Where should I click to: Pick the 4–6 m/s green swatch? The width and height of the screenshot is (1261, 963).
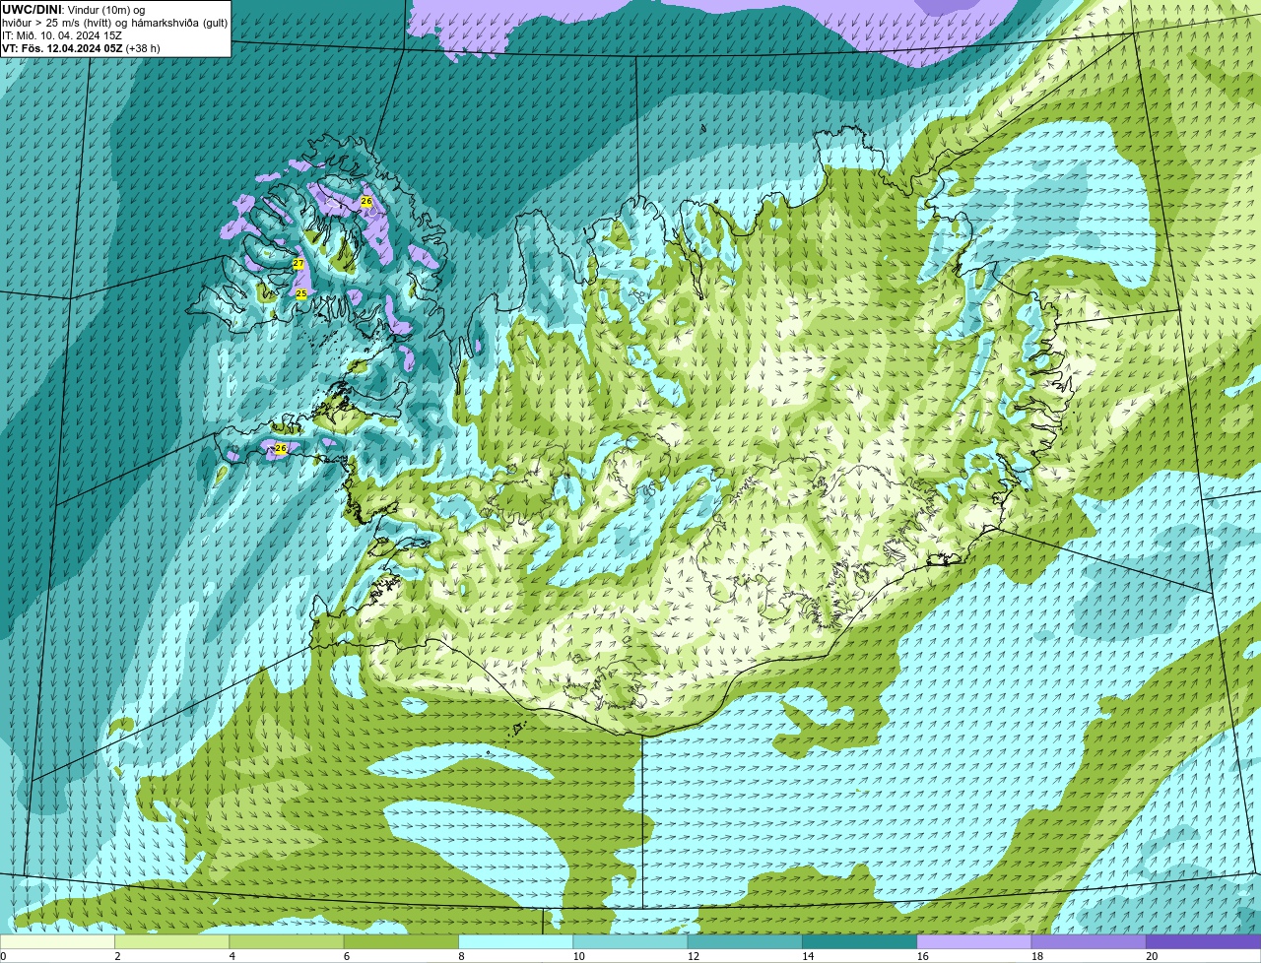(287, 941)
